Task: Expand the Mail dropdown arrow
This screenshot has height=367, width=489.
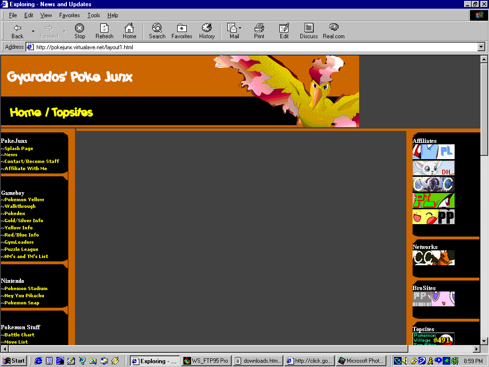Action: coord(240,28)
